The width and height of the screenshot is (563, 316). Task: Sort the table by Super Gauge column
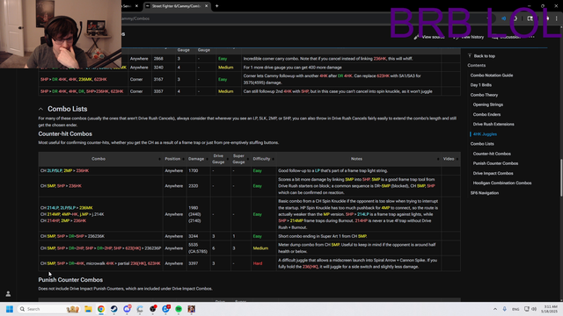(240, 159)
